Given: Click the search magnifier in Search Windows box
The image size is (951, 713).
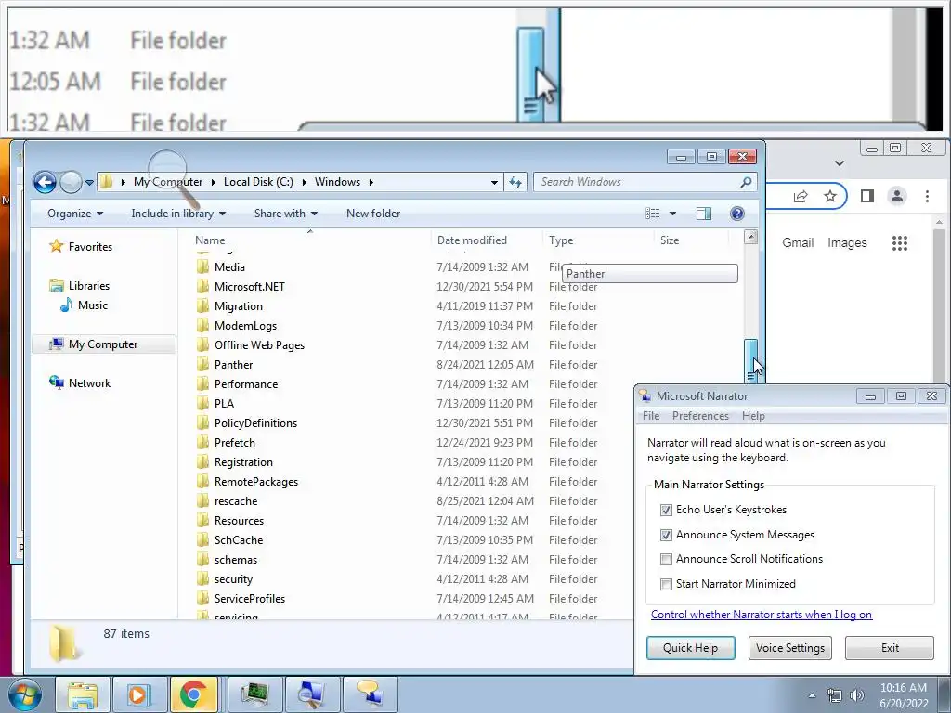Looking at the screenshot, I should (746, 182).
